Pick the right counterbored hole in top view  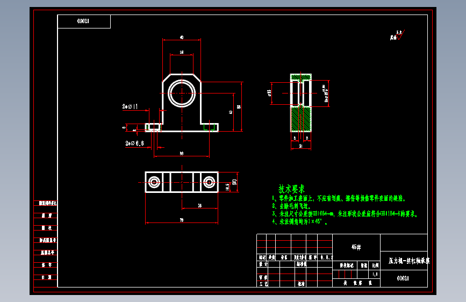[209, 182]
